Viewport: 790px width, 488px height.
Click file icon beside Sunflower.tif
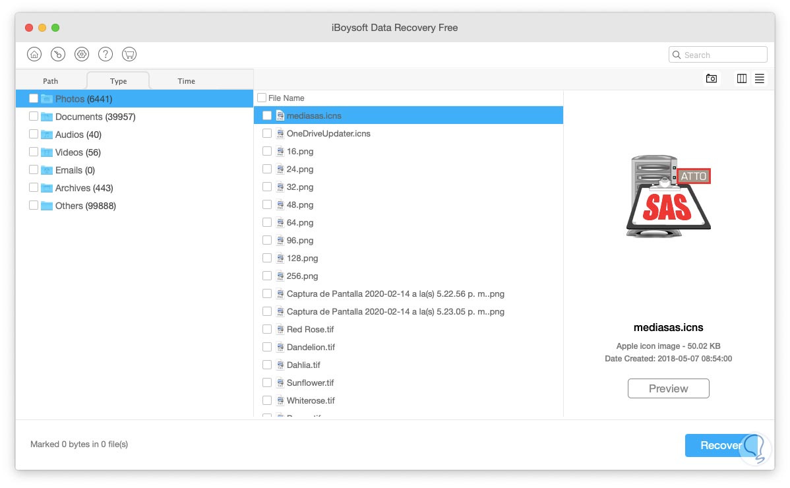click(x=280, y=382)
